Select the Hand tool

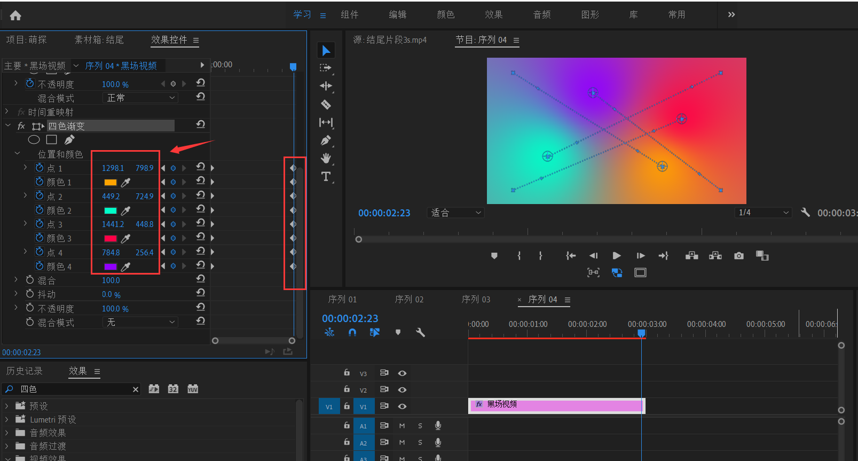coord(326,158)
